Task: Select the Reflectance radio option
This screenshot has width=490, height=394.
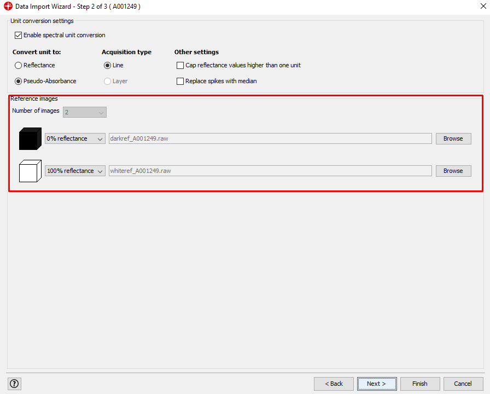Action: (19, 65)
